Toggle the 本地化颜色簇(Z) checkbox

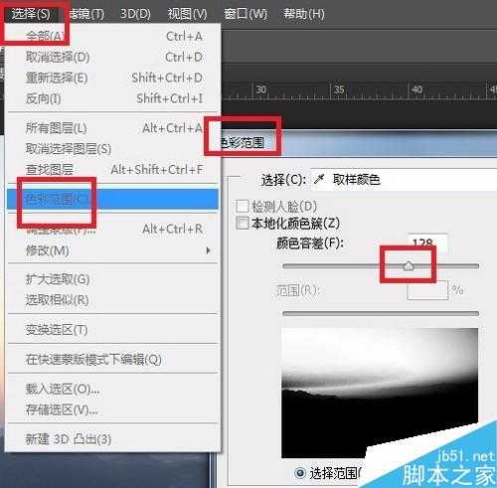[x=243, y=223]
